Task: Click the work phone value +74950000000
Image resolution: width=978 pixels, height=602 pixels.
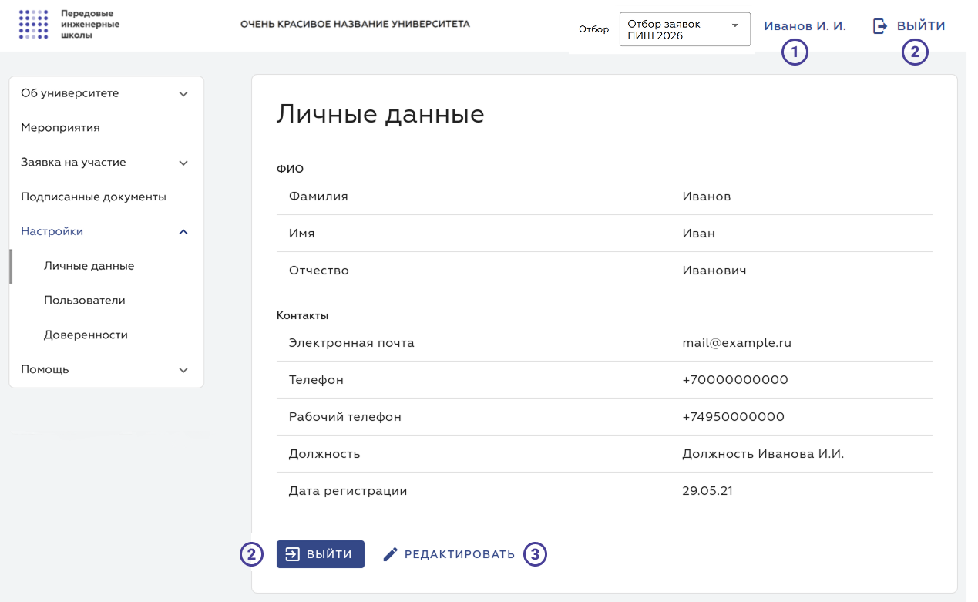Action: tap(733, 417)
